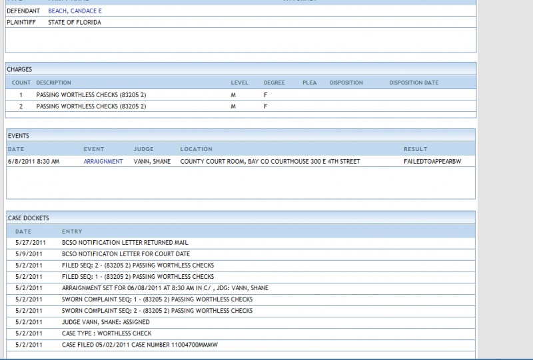The image size is (533, 360).
Task: Click the DISPOSITION DATE column header
Action: click(414, 83)
